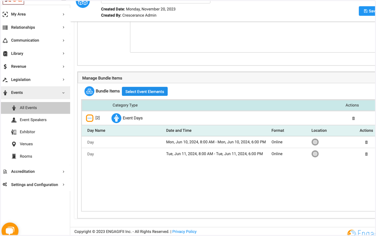Expand the Settings and Configuration chevron
Screen dimensions: 376x236
tap(63, 185)
